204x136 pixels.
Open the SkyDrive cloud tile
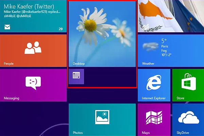pyautogui.click(x=188, y=119)
